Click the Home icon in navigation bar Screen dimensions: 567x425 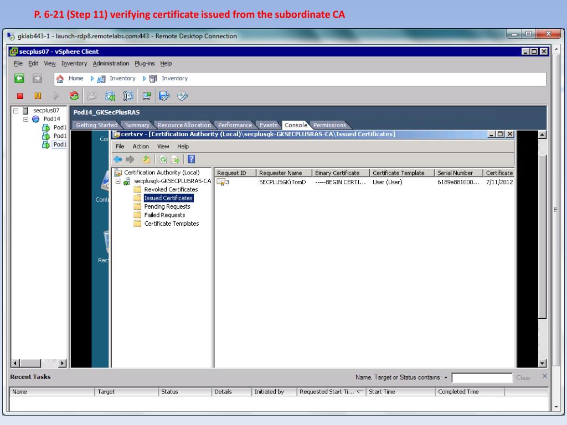click(x=60, y=79)
